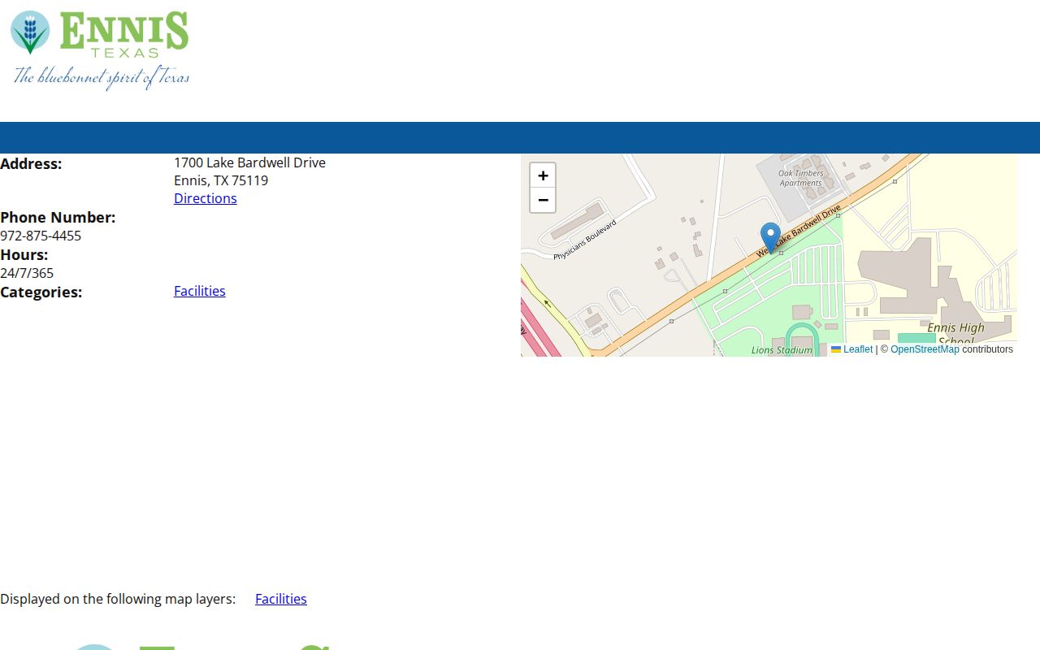This screenshot has width=1040, height=650.
Task: Click the phone number 972-875-4455
Action: (41, 236)
